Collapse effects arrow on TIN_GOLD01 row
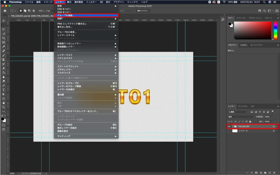 276,126
